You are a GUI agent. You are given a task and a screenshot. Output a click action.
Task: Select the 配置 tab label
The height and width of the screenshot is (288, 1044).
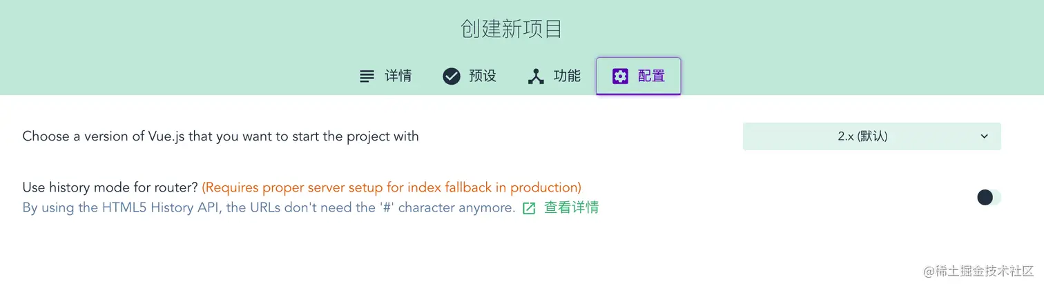(651, 76)
